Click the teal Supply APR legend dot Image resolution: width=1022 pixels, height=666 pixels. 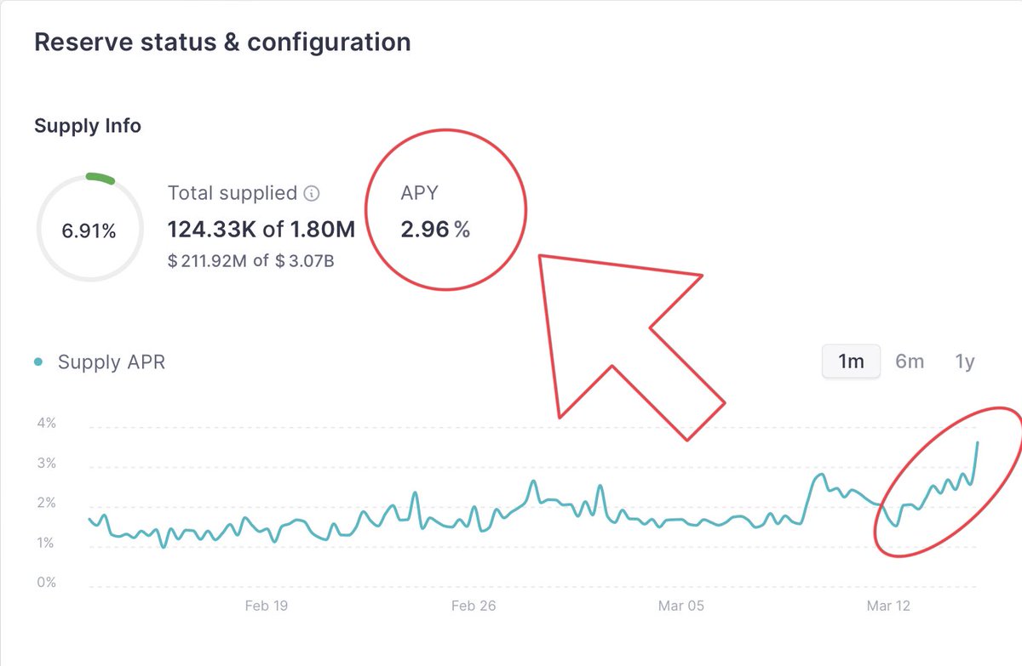38,362
